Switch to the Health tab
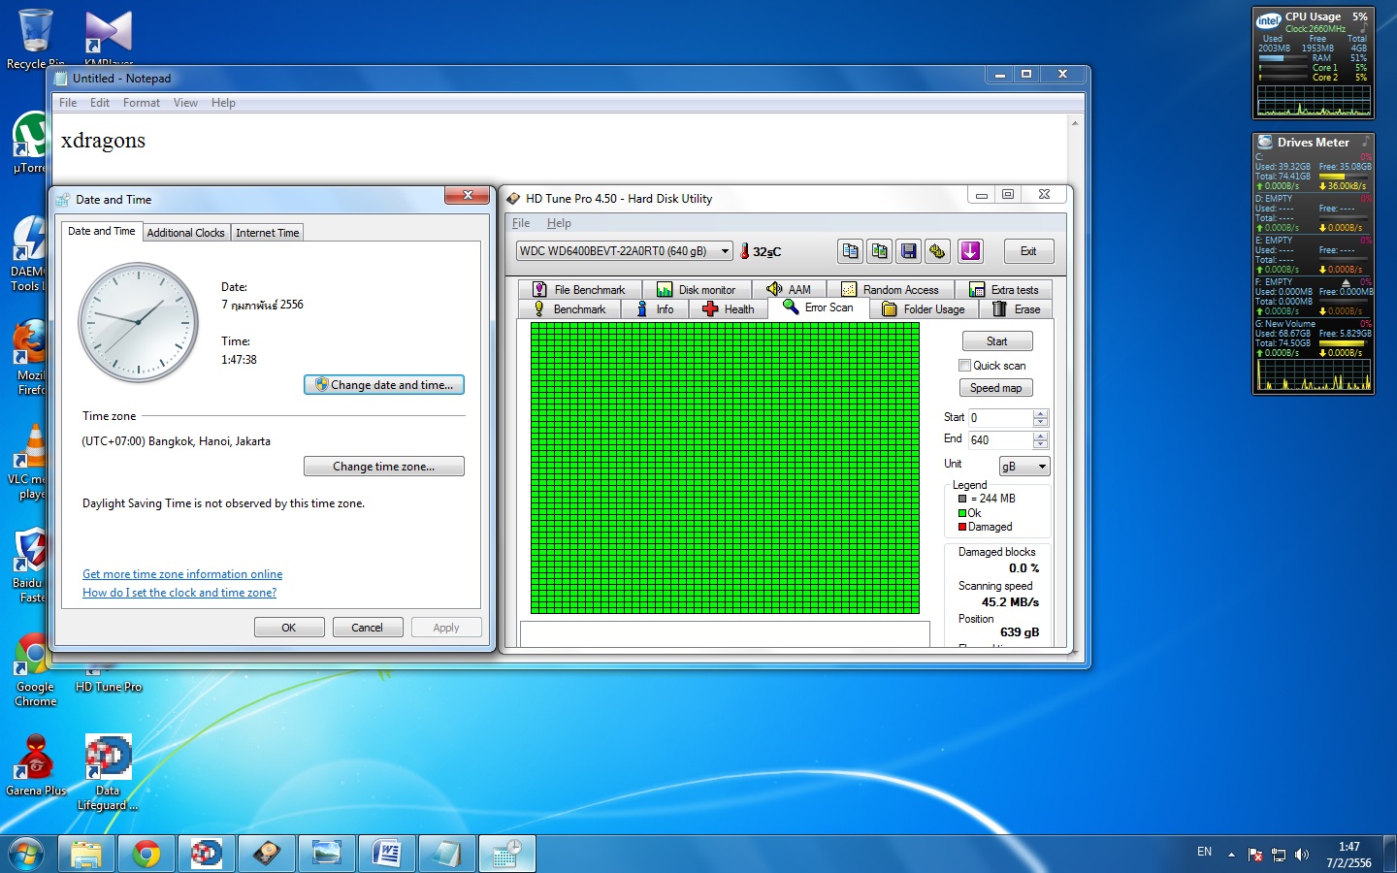This screenshot has height=873, width=1397. point(729,309)
